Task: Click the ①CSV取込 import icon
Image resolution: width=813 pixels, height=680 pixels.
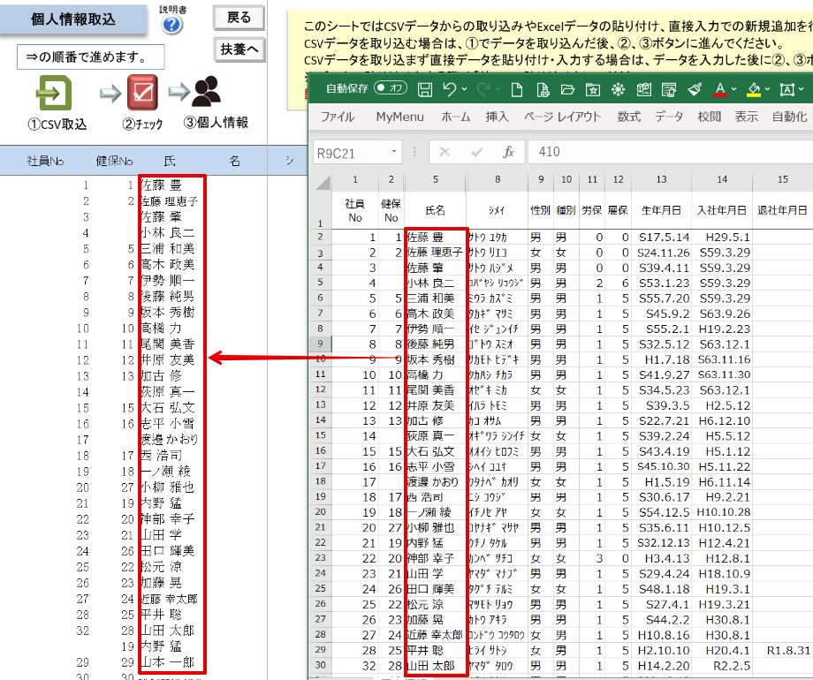Action: pos(54,94)
